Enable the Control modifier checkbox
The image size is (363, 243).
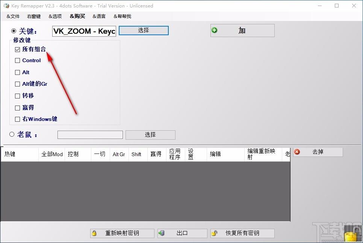pyautogui.click(x=18, y=61)
